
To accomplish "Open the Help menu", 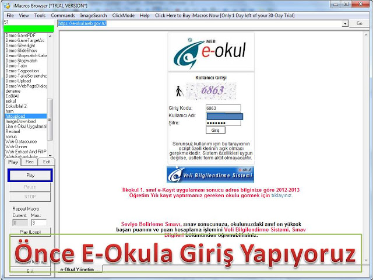I will coord(145,16).
